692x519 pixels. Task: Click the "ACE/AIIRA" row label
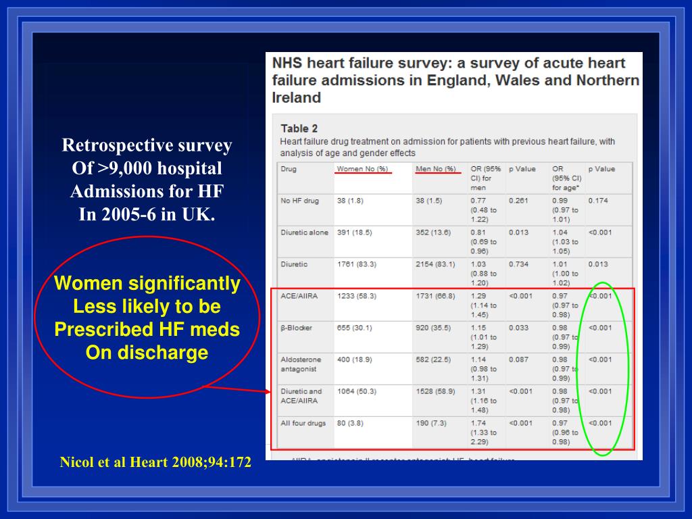point(299,296)
